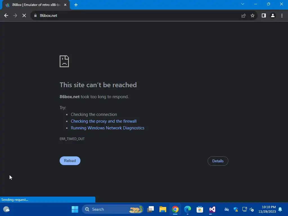This screenshot has width=288, height=216.
Task: Open Windows Security tray icon with warning
Action: tap(236, 209)
